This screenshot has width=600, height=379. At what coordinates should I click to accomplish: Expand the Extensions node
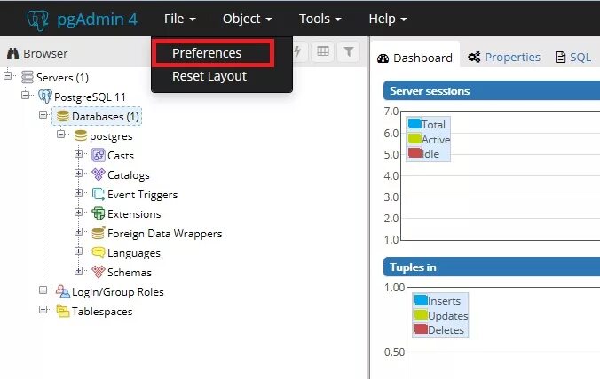[78, 212]
